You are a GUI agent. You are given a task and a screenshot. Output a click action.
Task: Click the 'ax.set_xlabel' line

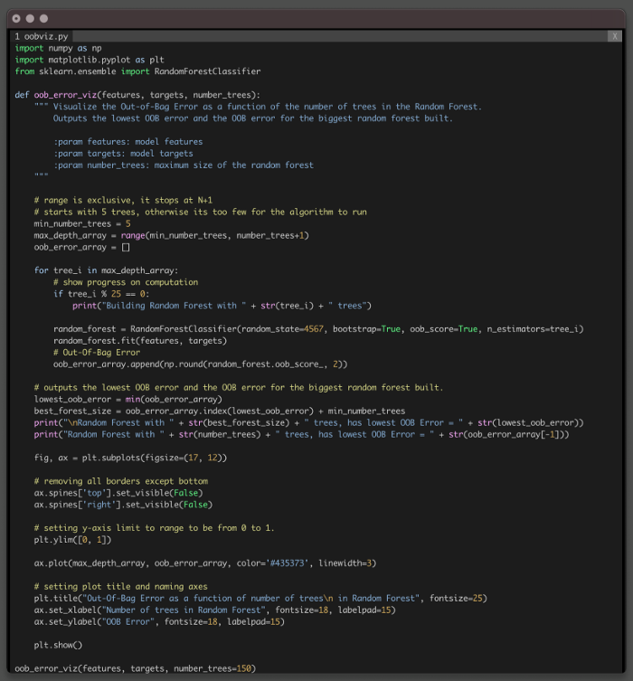coord(215,610)
